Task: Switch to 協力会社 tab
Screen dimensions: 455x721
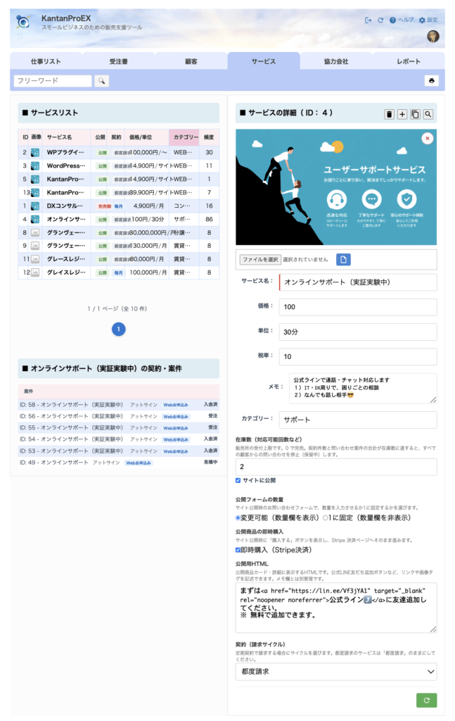Action: click(336, 61)
